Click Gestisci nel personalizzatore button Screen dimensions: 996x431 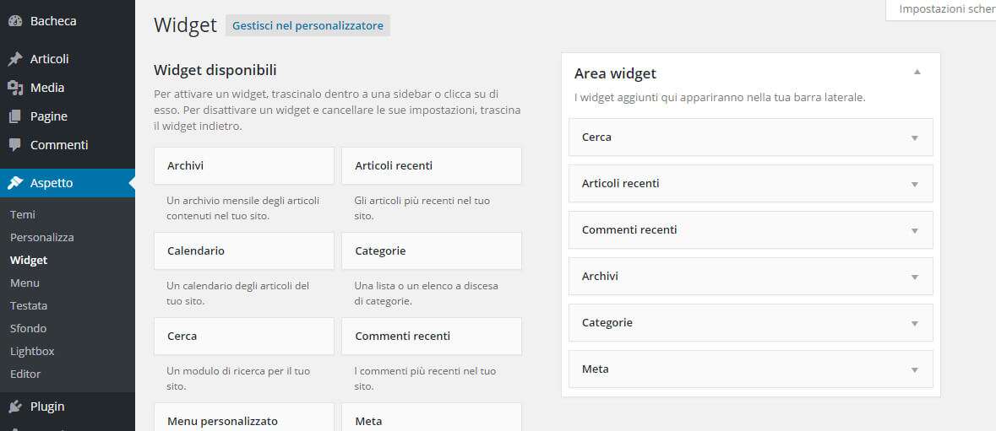coord(308,26)
